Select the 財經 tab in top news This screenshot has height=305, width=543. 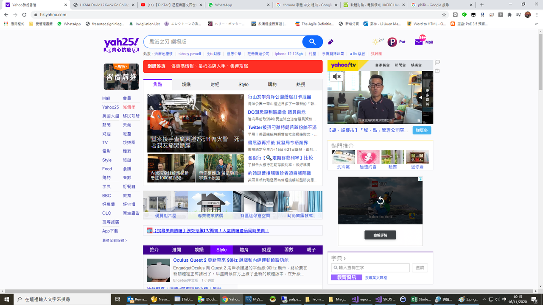coord(215,84)
